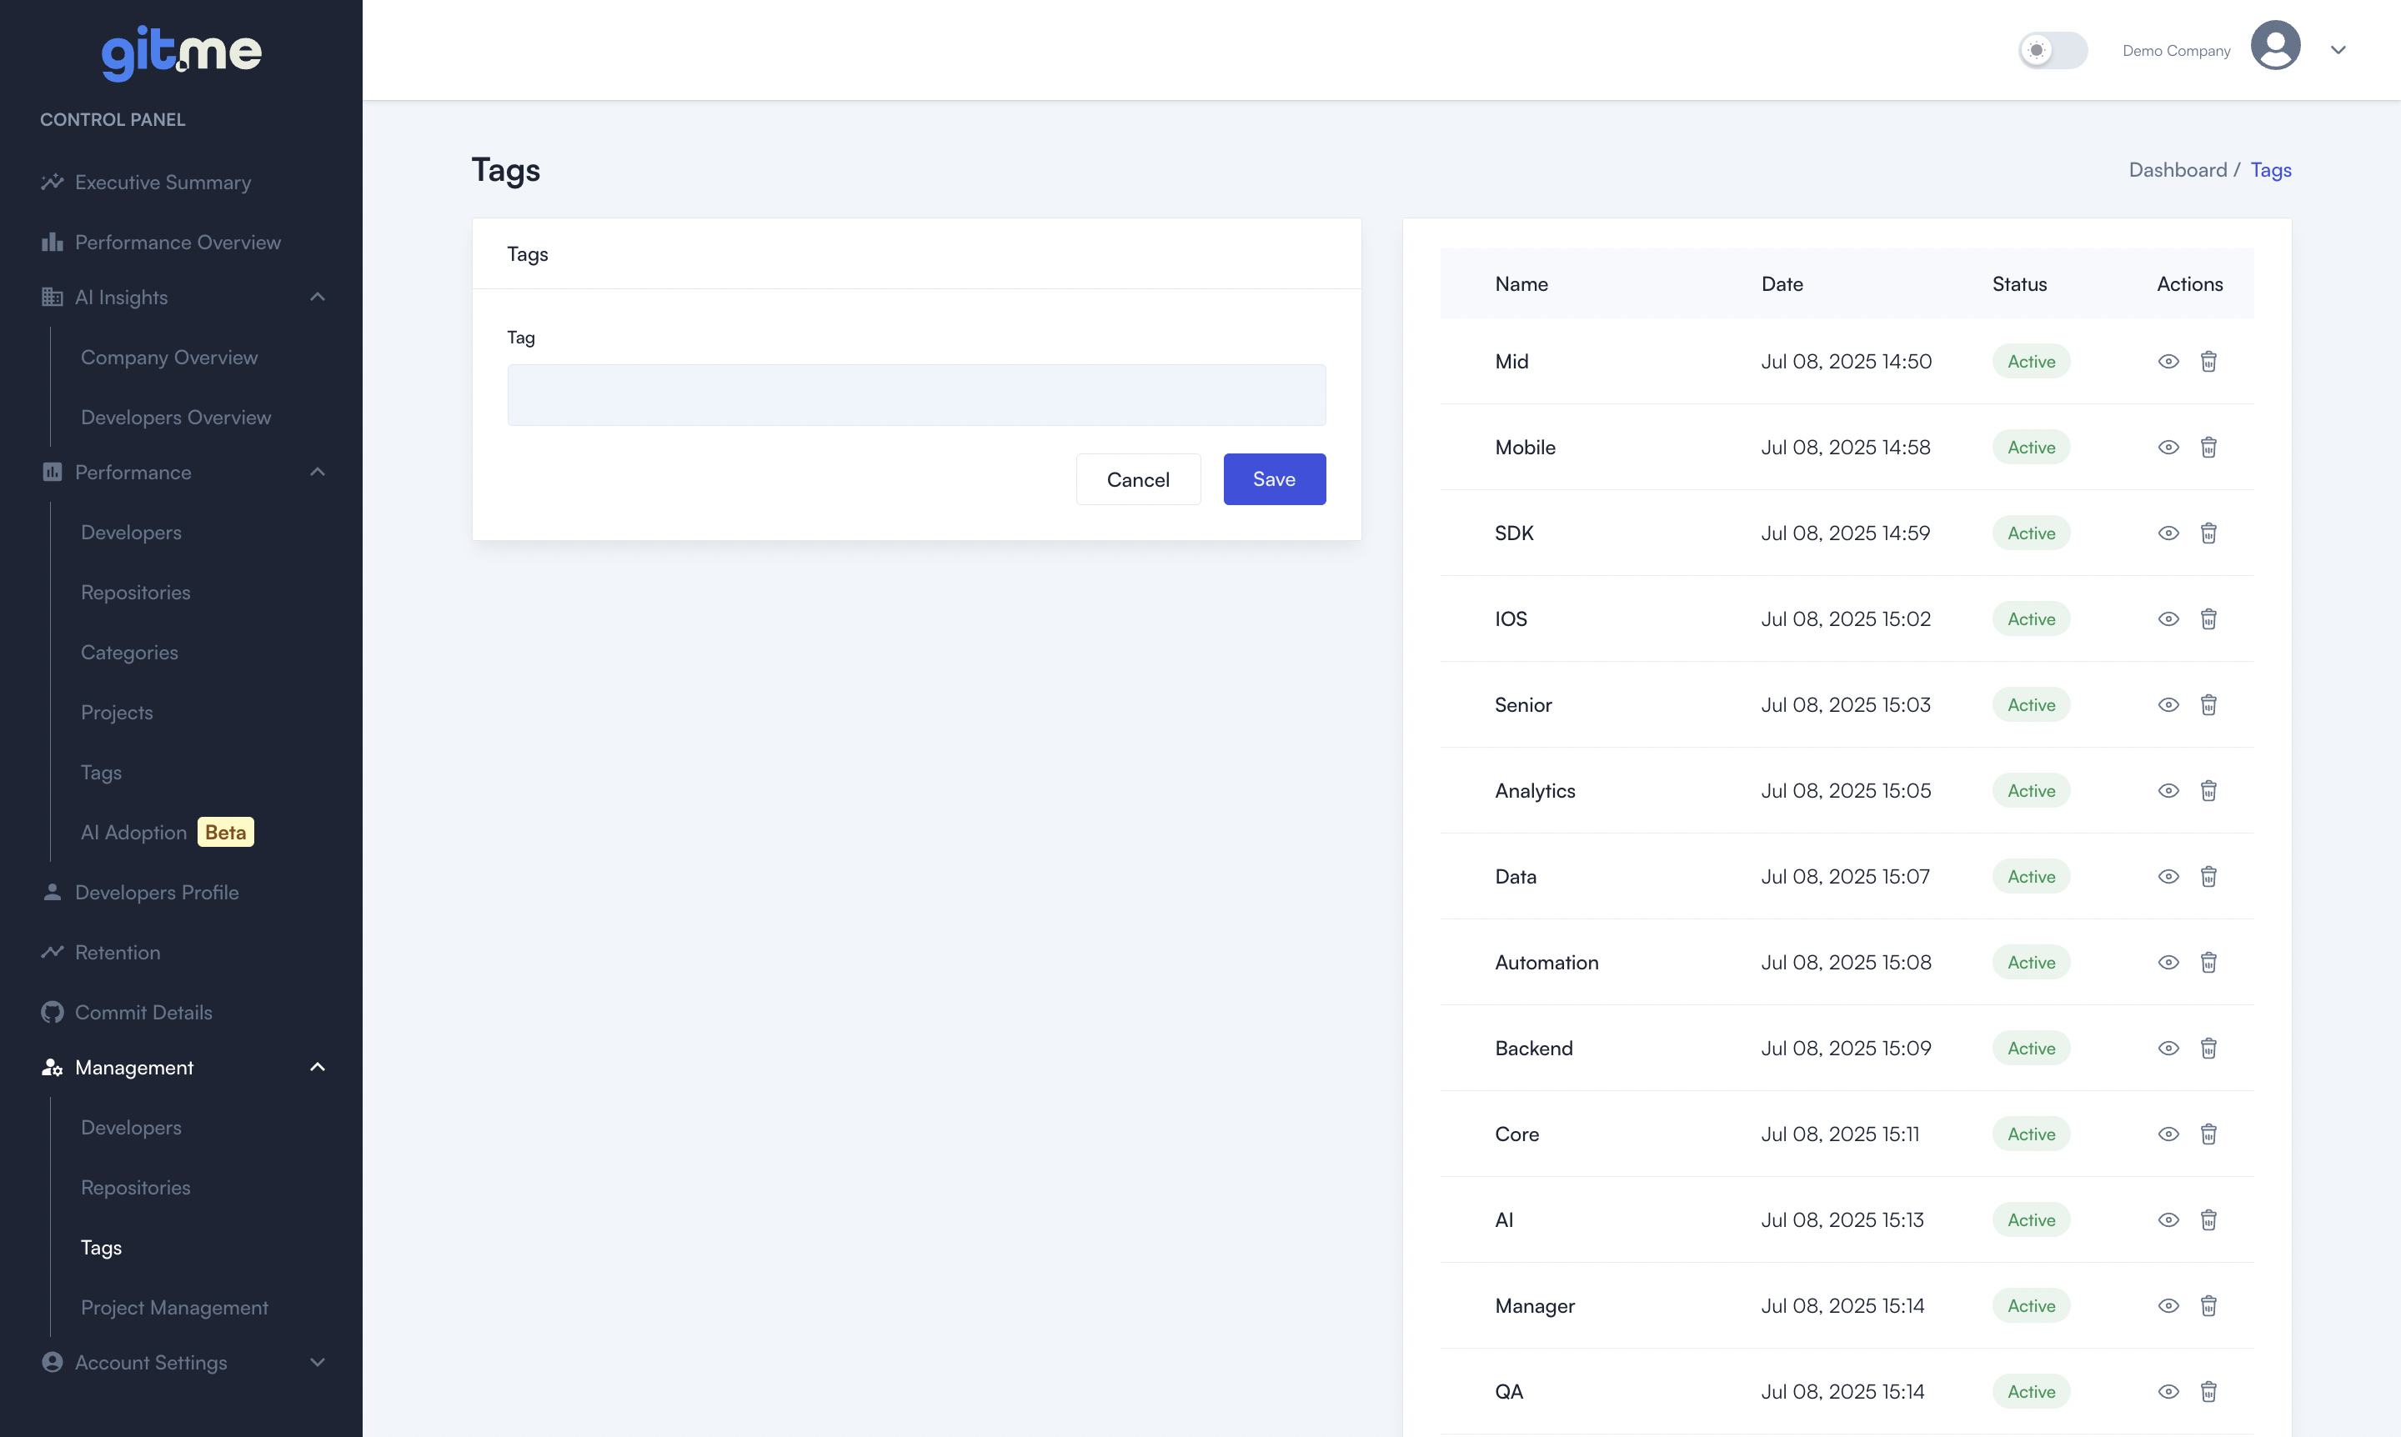Screen dimensions: 2401x1437
Task: Remove the Backend tag via trash icon
Action: click(x=2208, y=1048)
